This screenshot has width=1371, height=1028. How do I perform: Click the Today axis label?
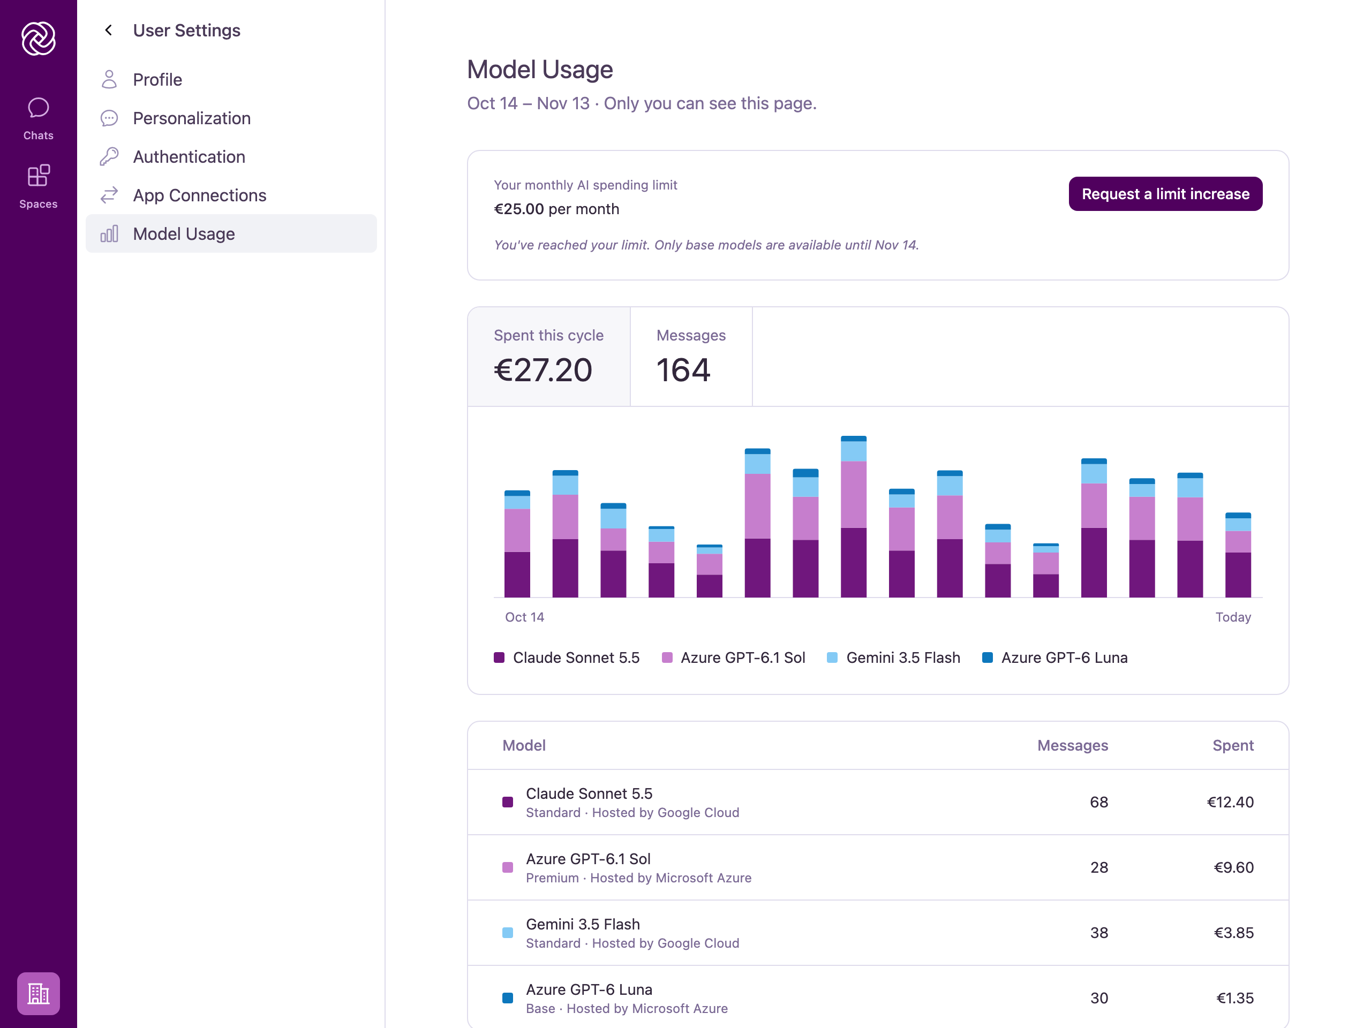(1233, 617)
